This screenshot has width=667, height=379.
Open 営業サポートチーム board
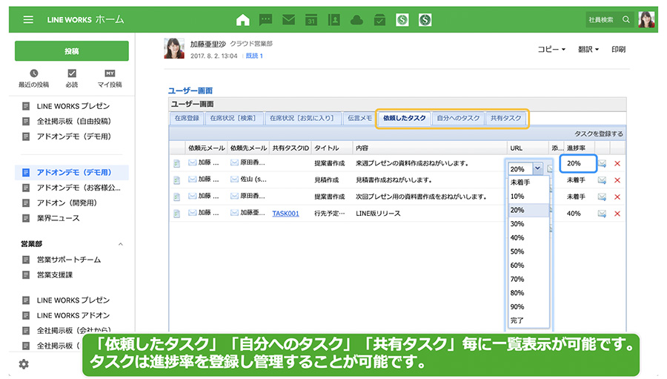tap(68, 260)
